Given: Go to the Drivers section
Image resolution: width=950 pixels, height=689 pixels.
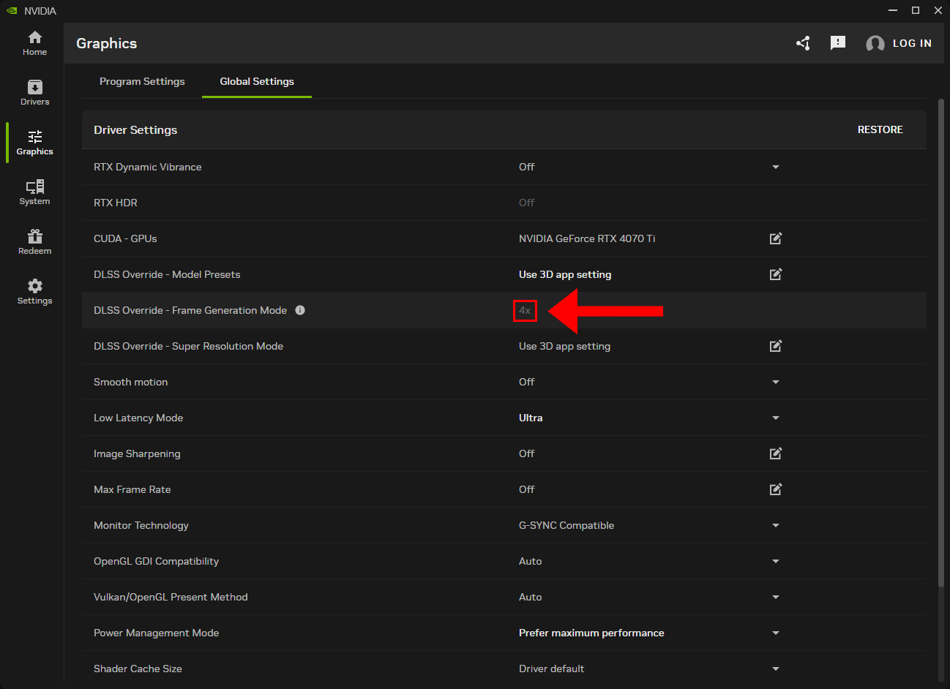Looking at the screenshot, I should click(x=34, y=93).
